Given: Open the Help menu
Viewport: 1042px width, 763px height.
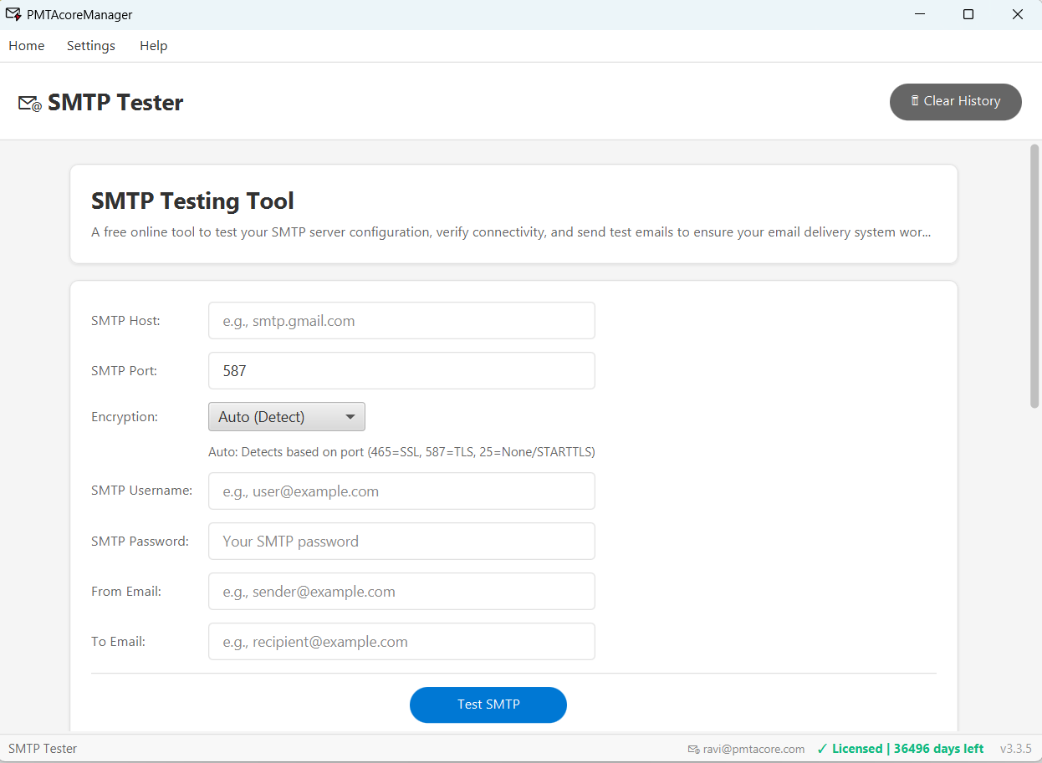Looking at the screenshot, I should point(153,45).
